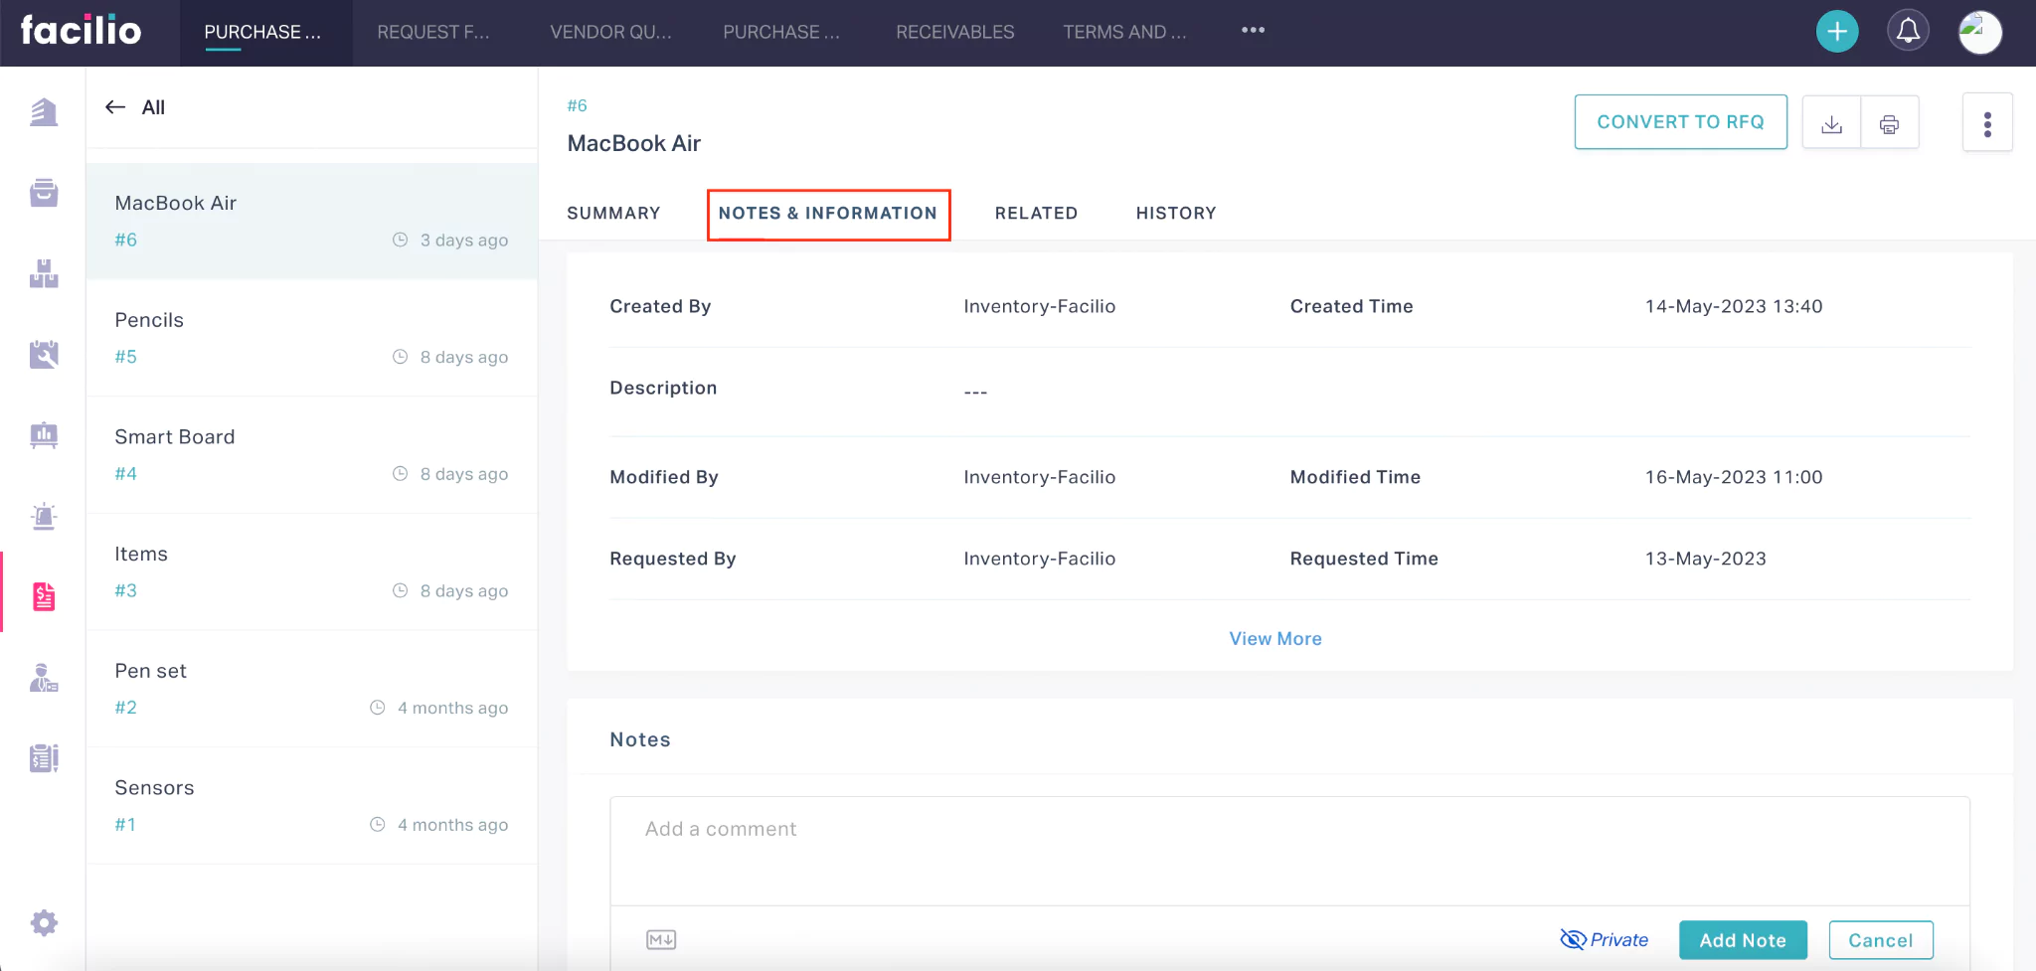Click the MacBook Air page title
Viewport: 2036px width, 971px height.
(634, 143)
